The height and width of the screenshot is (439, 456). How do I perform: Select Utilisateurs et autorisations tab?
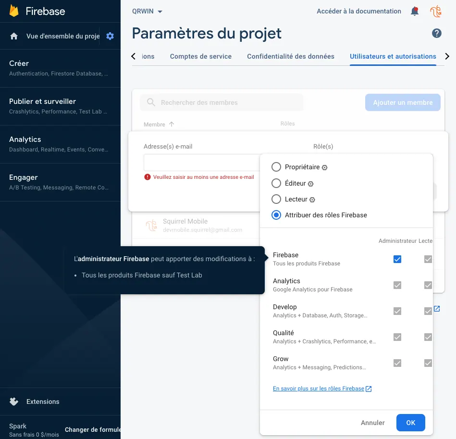[x=393, y=56]
